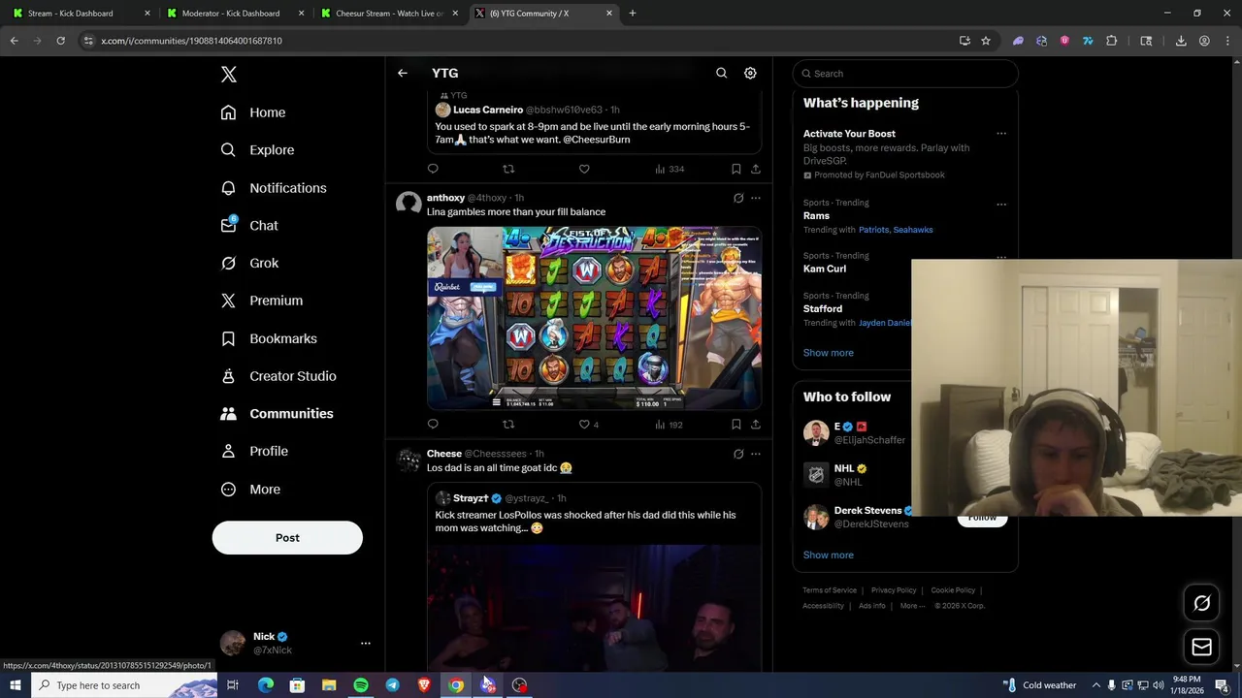The height and width of the screenshot is (698, 1242).
Task: Click the right sidebar Search field
Action: pos(905,74)
